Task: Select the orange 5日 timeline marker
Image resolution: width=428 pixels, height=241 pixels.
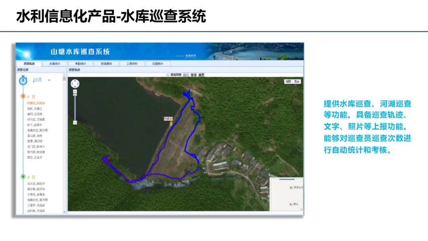Action: coord(23,96)
